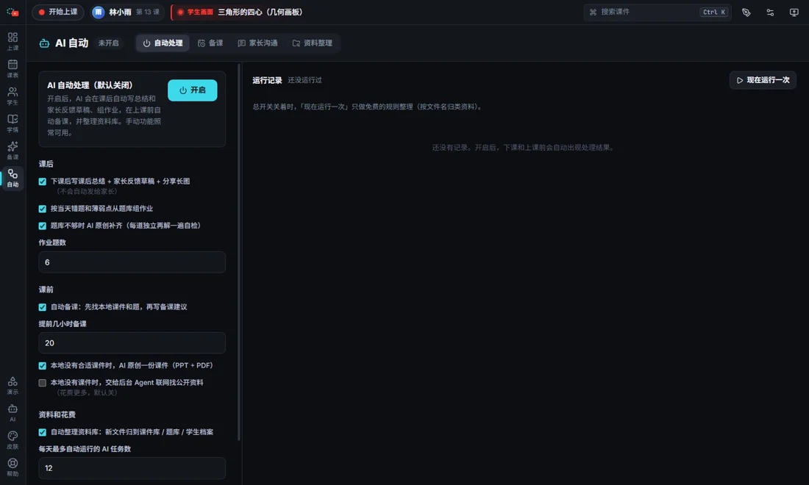The height and width of the screenshot is (485, 809).
Task: Open the 学情 book icon in the sidebar
Action: point(13,123)
